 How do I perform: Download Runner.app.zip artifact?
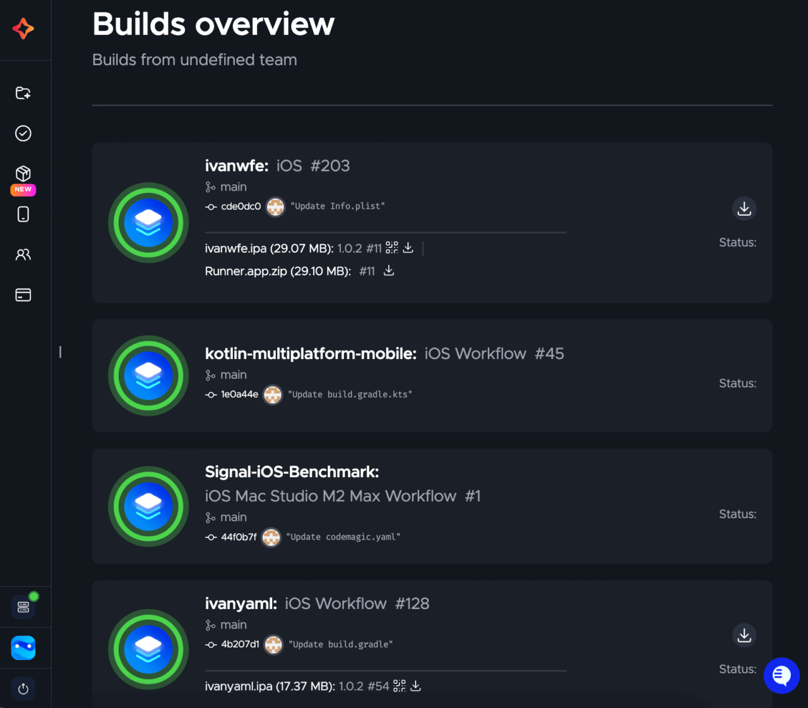tap(389, 271)
